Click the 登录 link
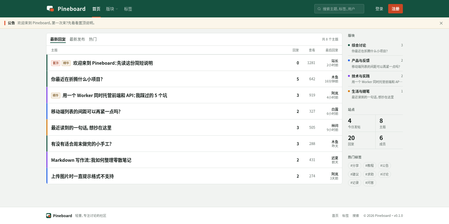The height and width of the screenshot is (224, 449). (379, 9)
